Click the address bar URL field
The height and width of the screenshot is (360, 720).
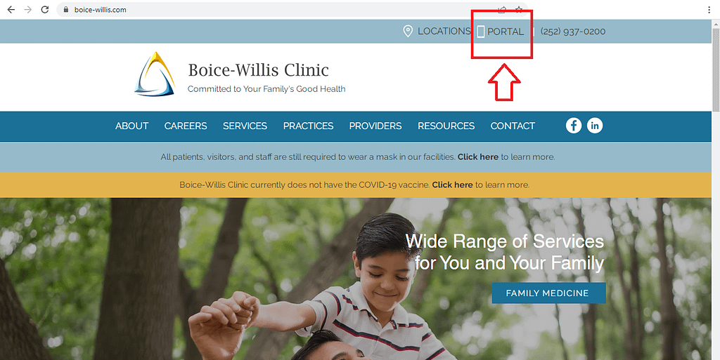[276, 10]
